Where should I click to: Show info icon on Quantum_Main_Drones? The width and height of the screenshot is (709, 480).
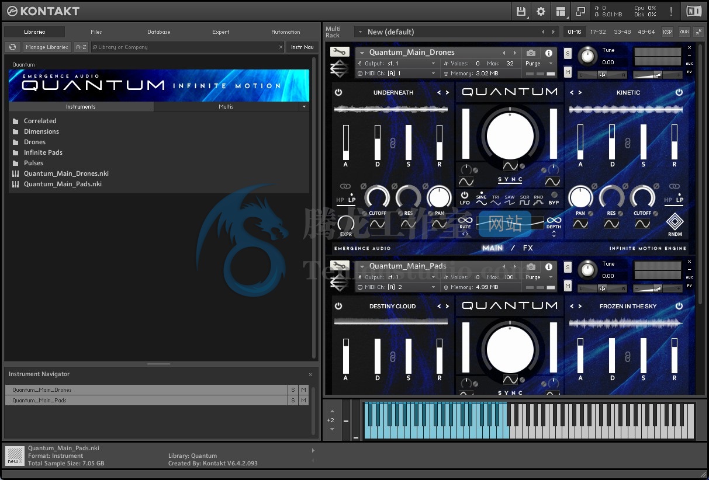pyautogui.click(x=549, y=53)
